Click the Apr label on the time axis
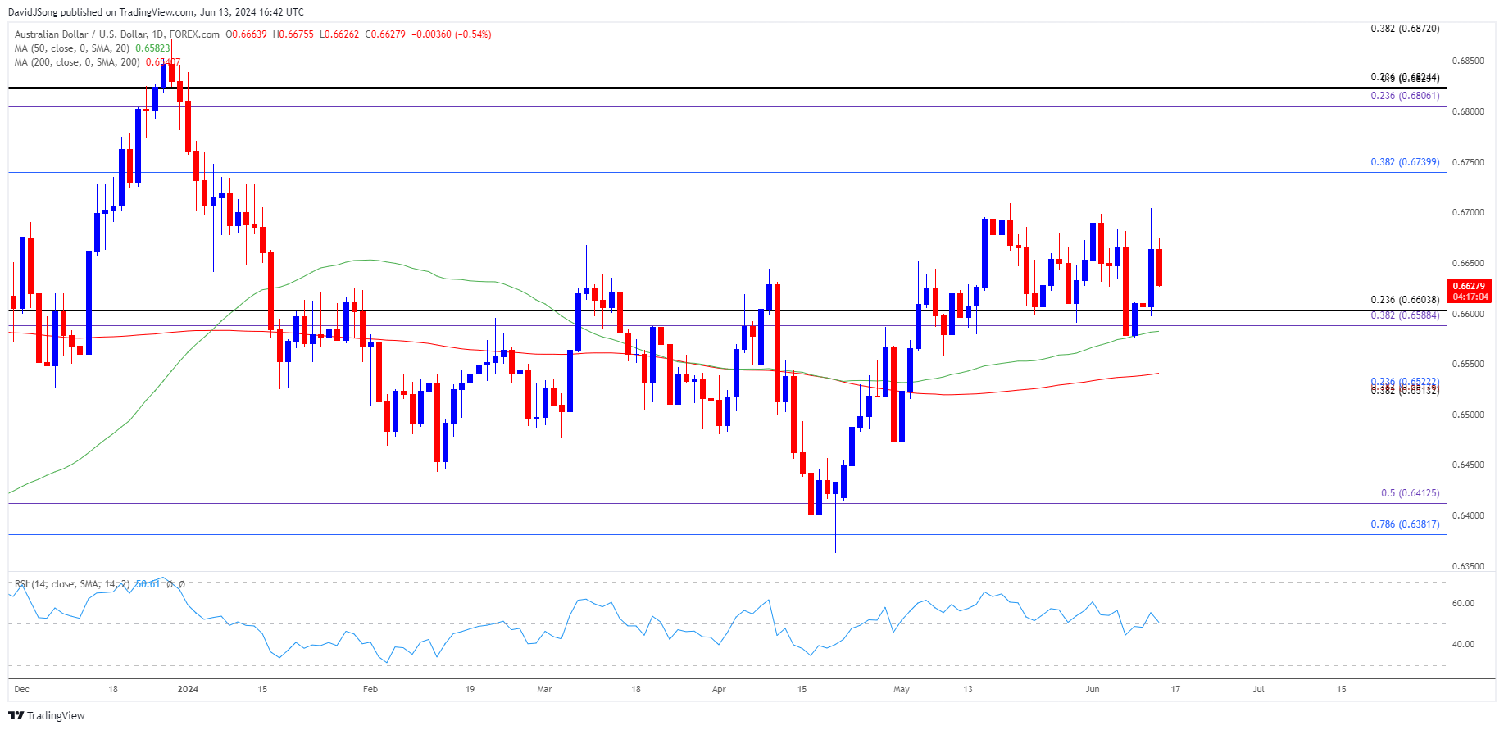This screenshot has width=1504, height=730. pos(719,690)
